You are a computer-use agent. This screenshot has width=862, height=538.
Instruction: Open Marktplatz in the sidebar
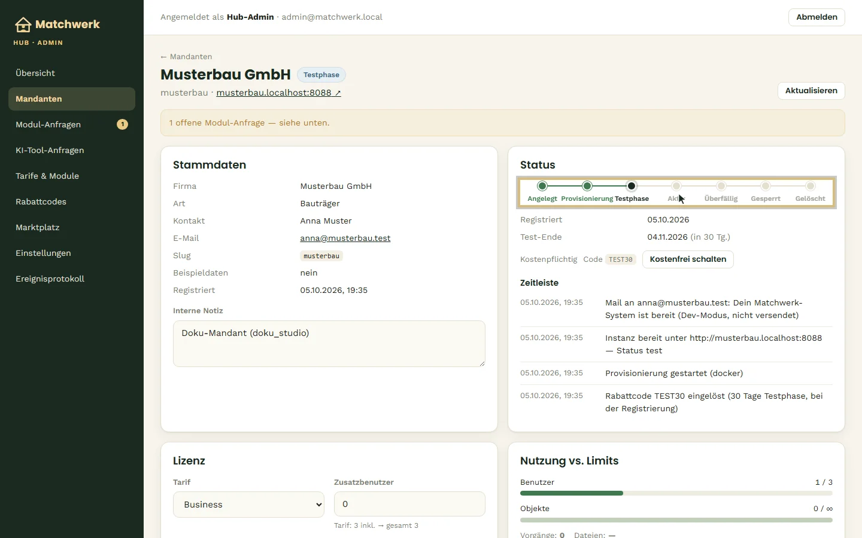coord(72,227)
